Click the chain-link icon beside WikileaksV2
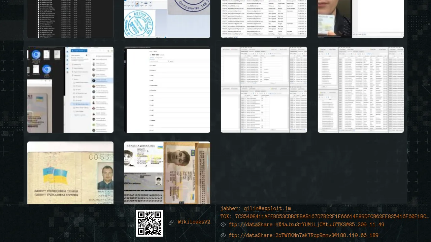The height and width of the screenshot is (242, 431). (x=171, y=222)
